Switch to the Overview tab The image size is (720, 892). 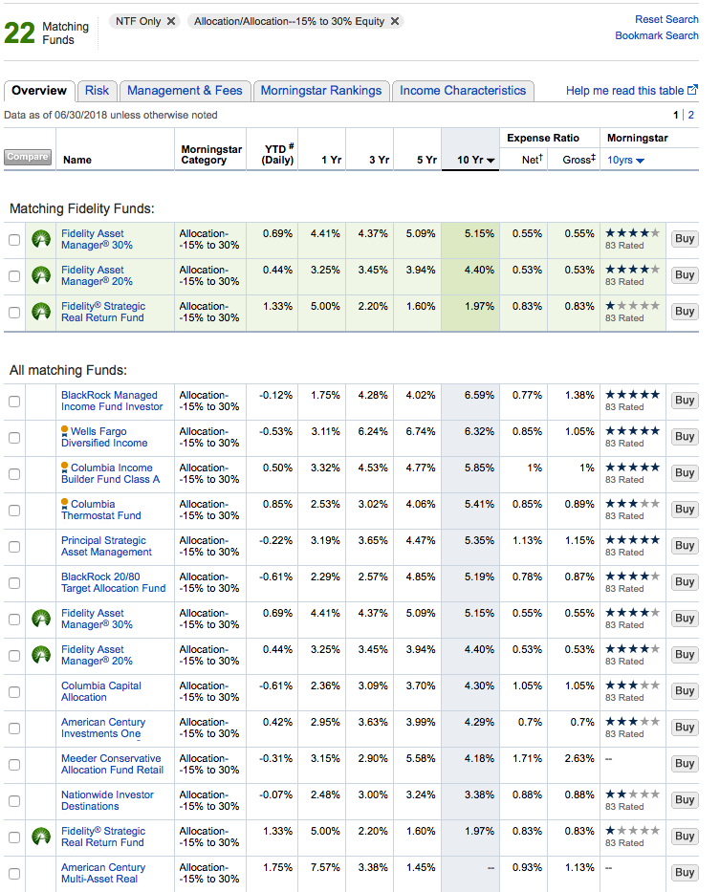pyautogui.click(x=38, y=91)
